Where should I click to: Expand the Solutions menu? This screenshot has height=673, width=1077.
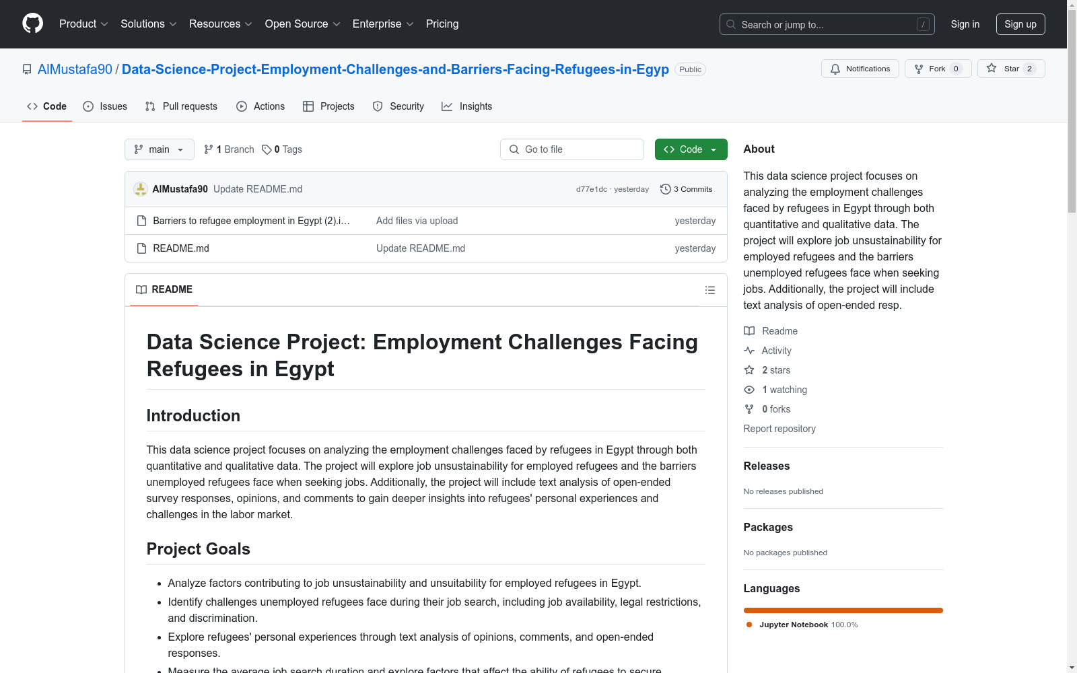[148, 24]
